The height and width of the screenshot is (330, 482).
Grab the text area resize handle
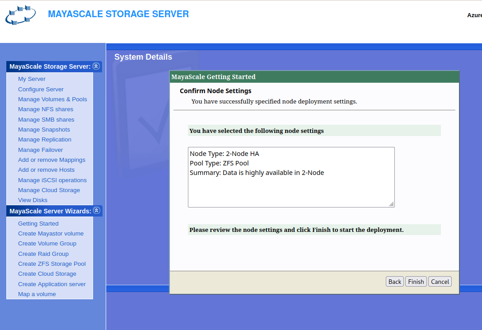[391, 204]
